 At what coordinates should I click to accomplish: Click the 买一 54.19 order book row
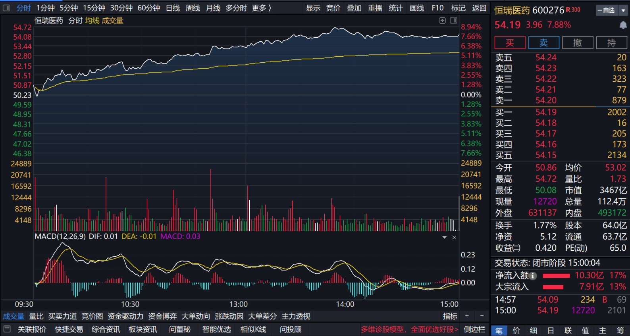coord(561,112)
